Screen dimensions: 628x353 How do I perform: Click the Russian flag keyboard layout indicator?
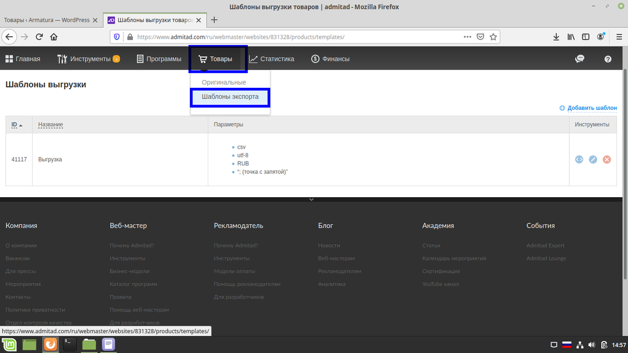coord(567,345)
